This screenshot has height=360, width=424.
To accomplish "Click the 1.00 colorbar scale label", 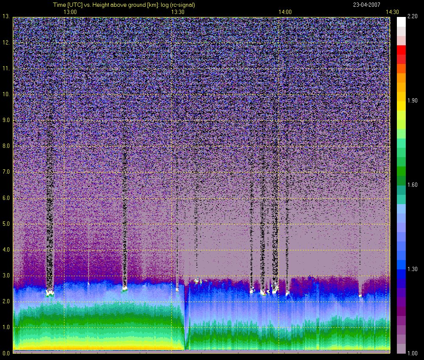I will [x=413, y=353].
